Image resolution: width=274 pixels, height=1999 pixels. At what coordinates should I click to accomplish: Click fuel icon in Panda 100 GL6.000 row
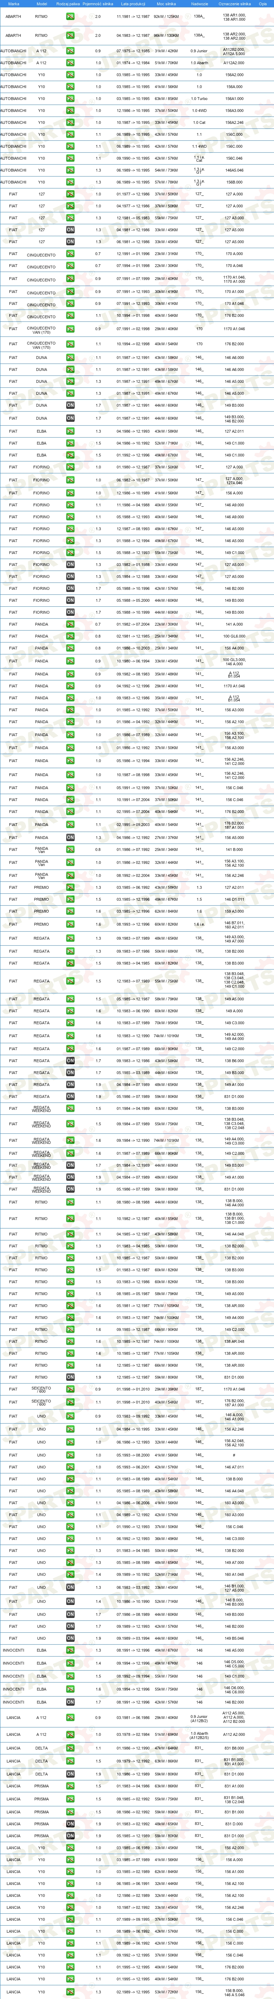click(x=70, y=636)
